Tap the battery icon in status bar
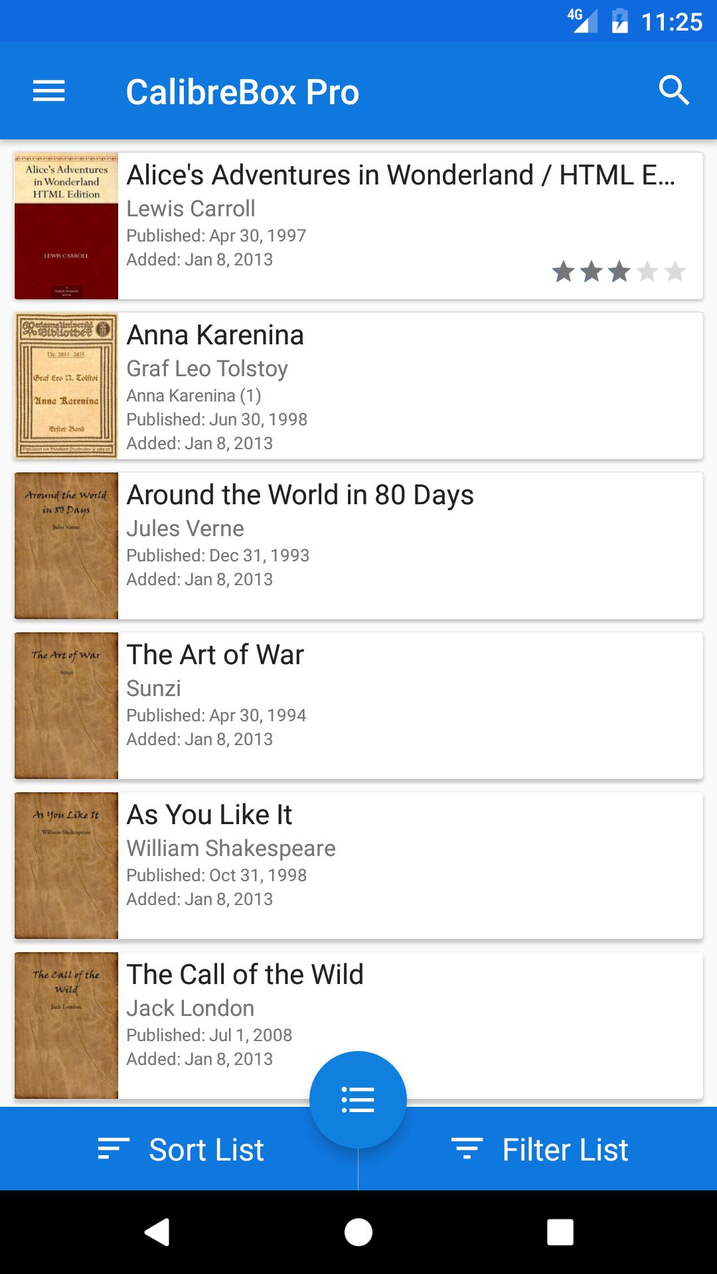 (619, 21)
